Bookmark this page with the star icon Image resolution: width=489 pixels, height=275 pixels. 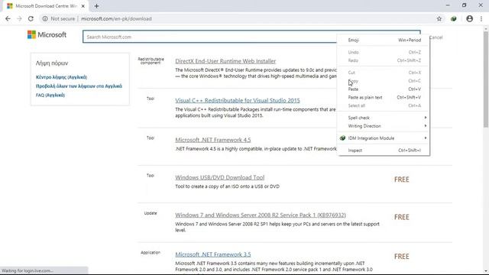439,18
